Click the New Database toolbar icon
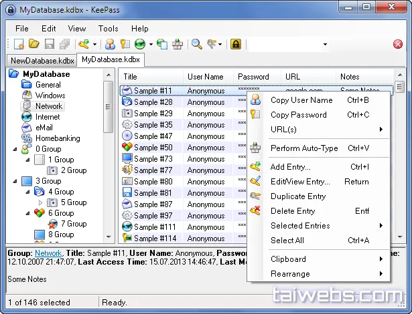The width and height of the screenshot is (412, 314). tap(19, 44)
